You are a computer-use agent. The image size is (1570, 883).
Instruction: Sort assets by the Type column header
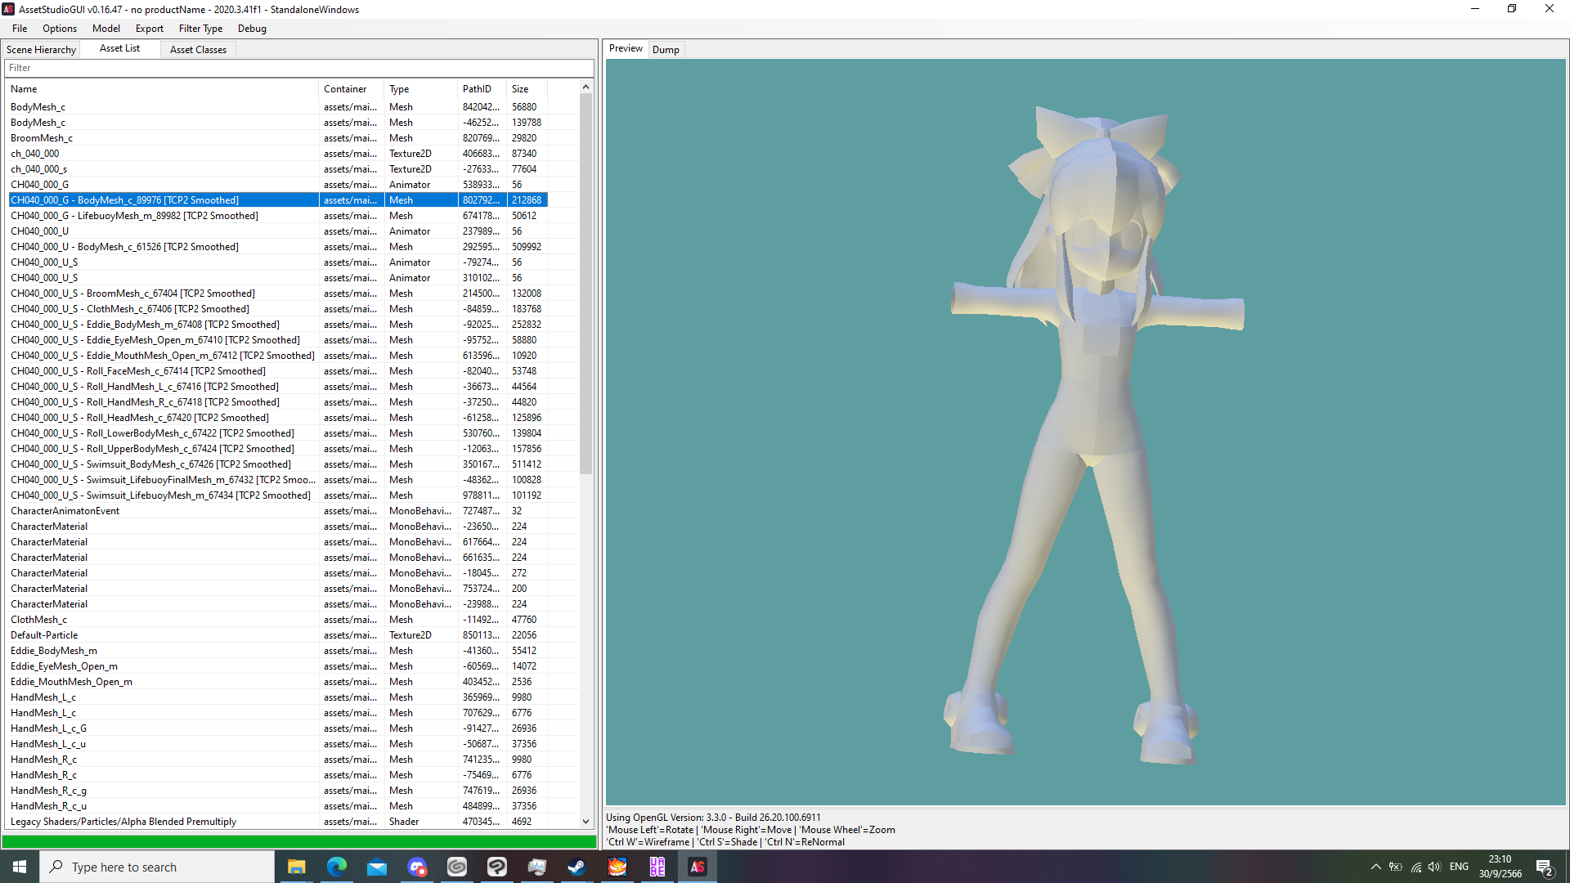click(x=421, y=89)
